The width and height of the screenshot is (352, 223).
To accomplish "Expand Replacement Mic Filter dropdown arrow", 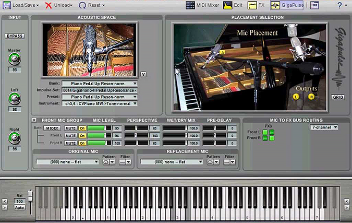I will 233,162.
